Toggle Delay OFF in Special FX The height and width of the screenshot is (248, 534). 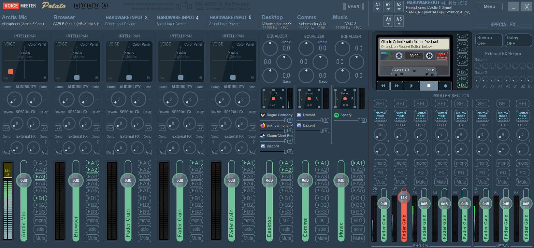tap(518, 40)
